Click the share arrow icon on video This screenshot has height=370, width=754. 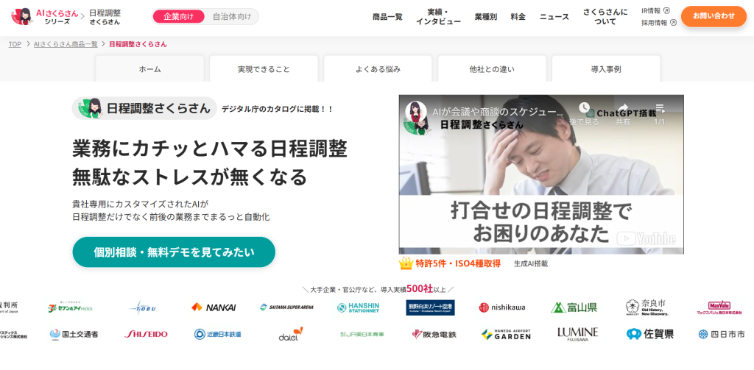click(623, 107)
